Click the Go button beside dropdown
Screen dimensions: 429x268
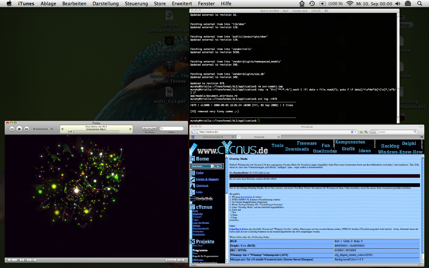[x=218, y=166]
